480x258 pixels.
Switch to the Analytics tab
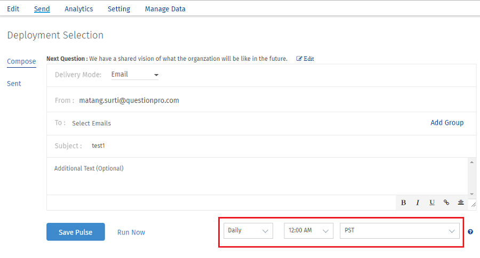click(79, 9)
